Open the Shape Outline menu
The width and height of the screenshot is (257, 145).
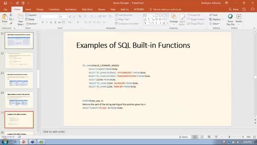click(196, 19)
